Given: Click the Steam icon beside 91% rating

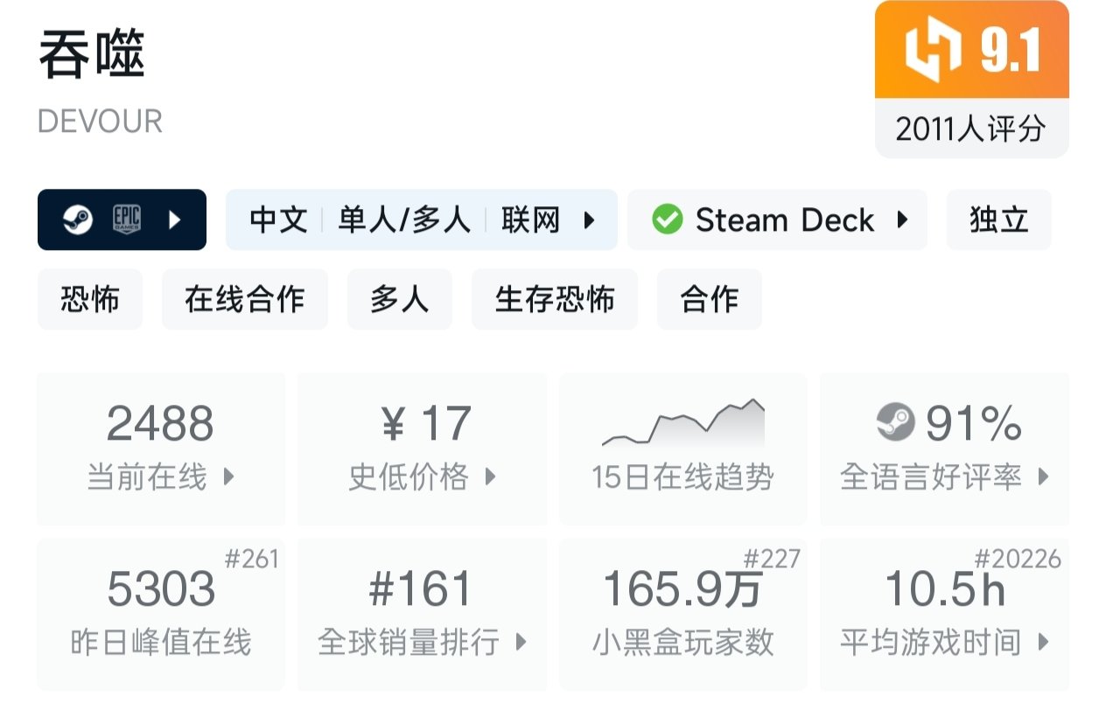Looking at the screenshot, I should point(895,424).
